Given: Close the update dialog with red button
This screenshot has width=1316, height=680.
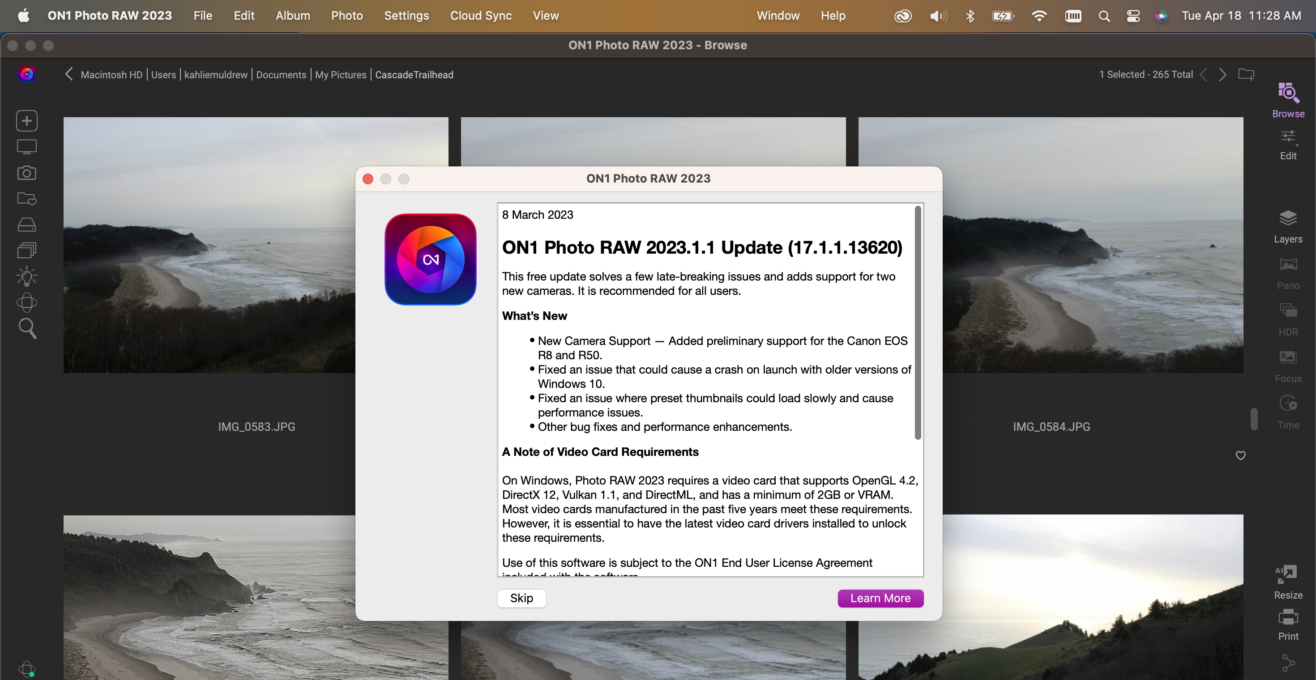Looking at the screenshot, I should (368, 178).
